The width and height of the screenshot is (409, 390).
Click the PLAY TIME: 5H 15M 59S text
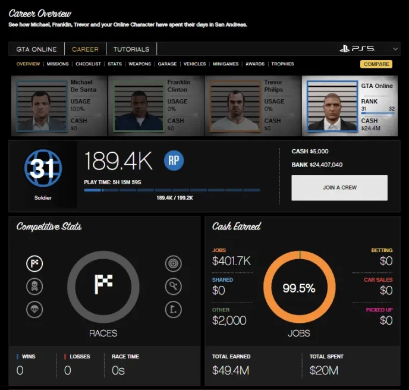pyautogui.click(x=112, y=182)
